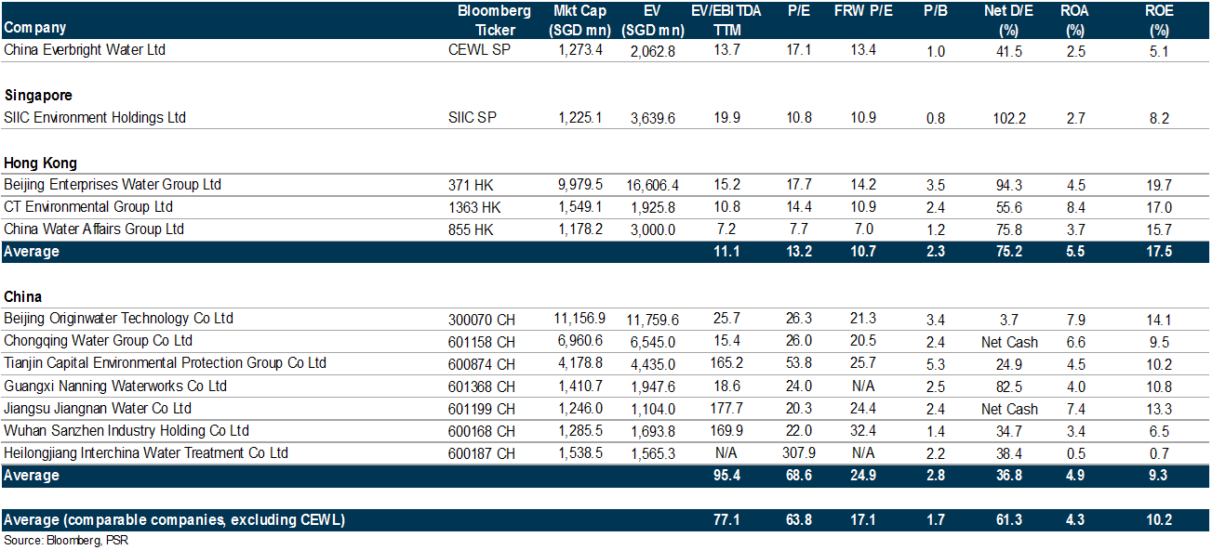Viewport: 1212px width, 550px height.
Task: Select the "ROA (%)" column header
Action: (1075, 20)
